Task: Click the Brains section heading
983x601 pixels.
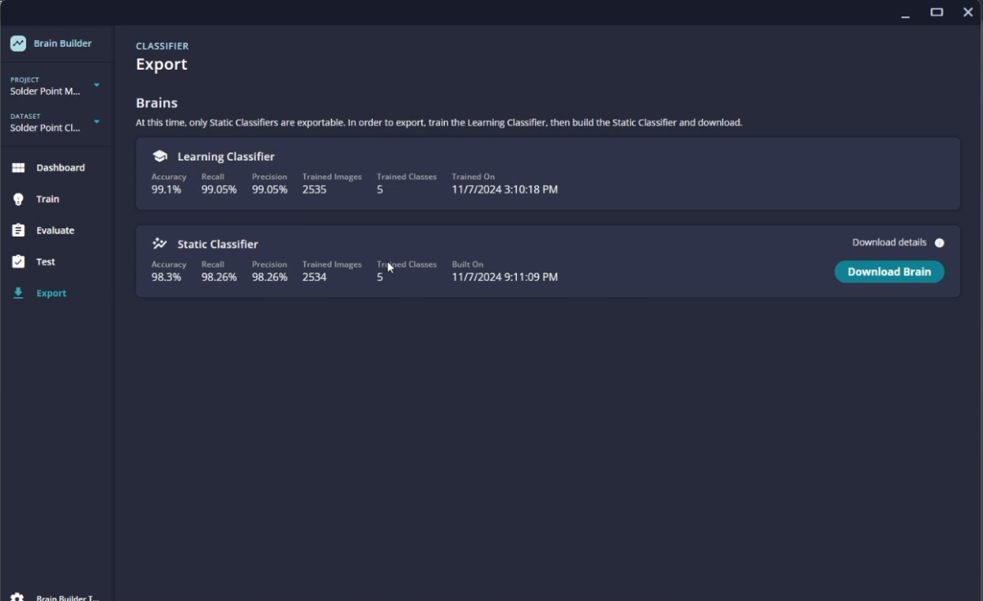Action: (156, 103)
